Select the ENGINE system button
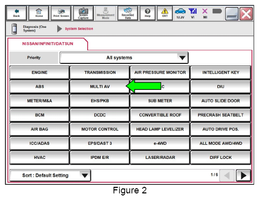The height and width of the screenshot is (200, 259). point(40,73)
